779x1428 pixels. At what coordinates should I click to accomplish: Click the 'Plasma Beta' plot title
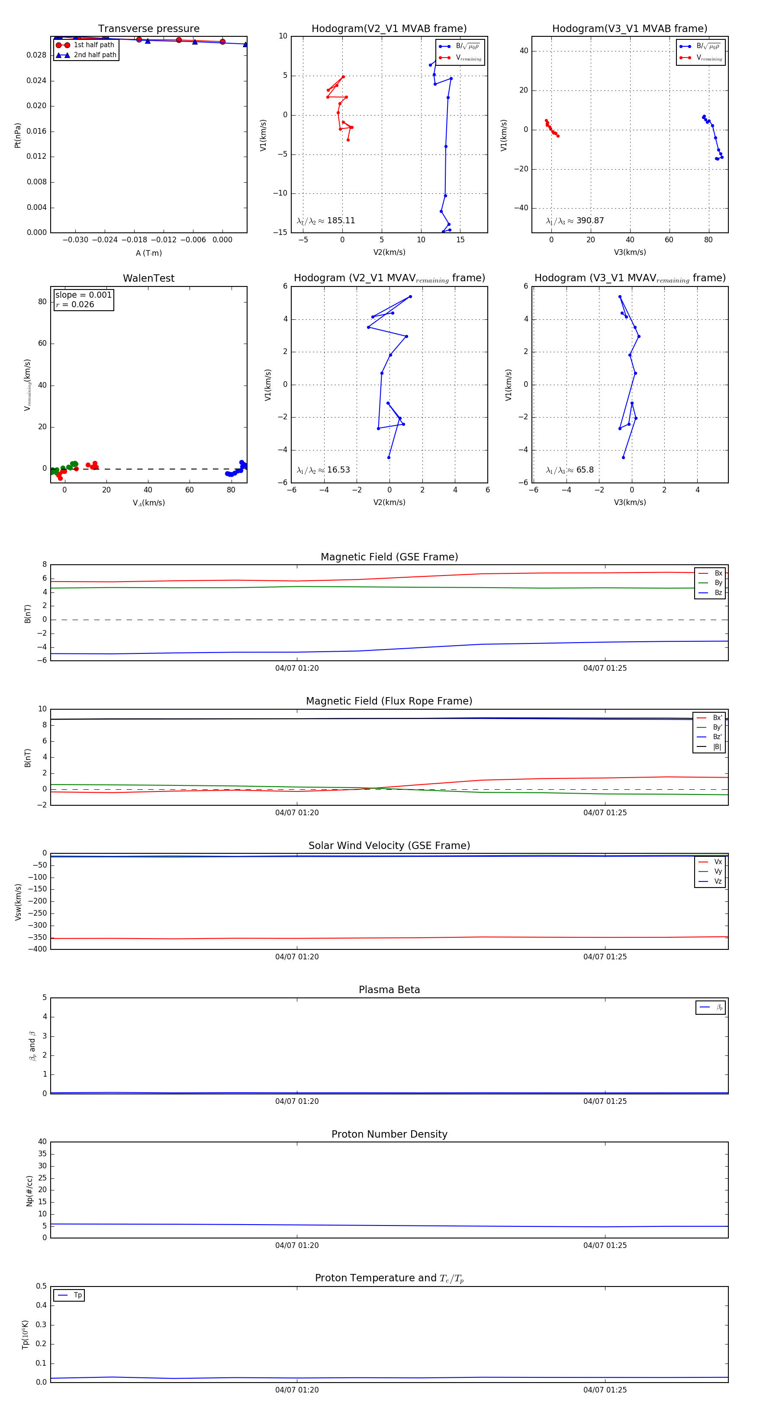[x=389, y=990]
